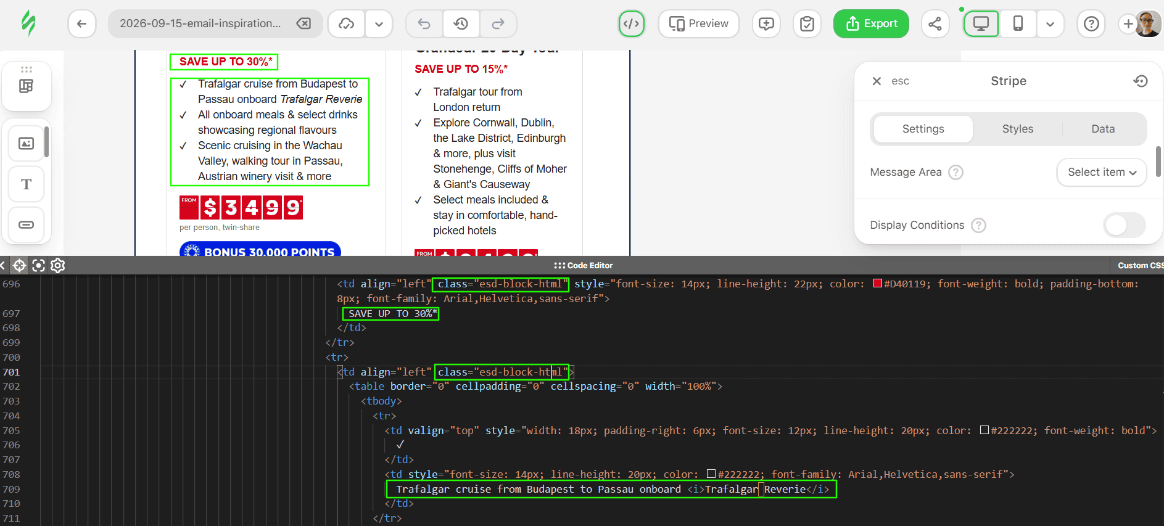
Task: Select the text block icon
Action: pos(26,184)
